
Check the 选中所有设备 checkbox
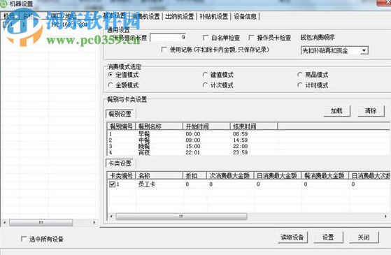[24, 239]
